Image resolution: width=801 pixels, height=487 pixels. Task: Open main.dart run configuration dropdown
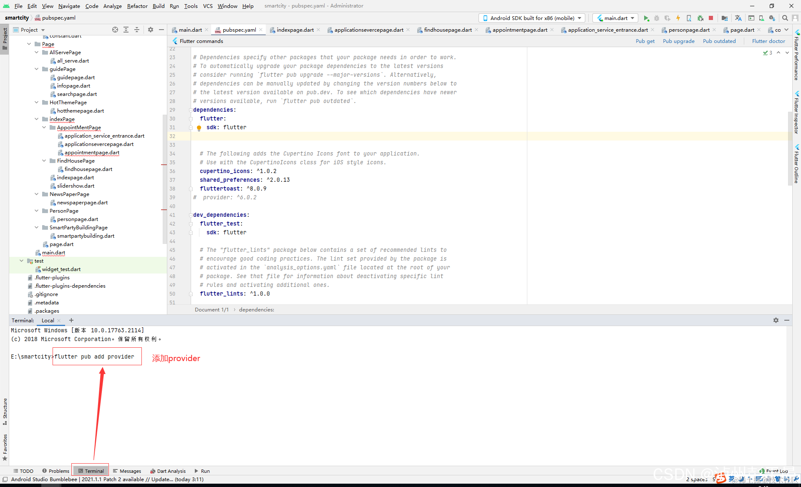pyautogui.click(x=615, y=18)
